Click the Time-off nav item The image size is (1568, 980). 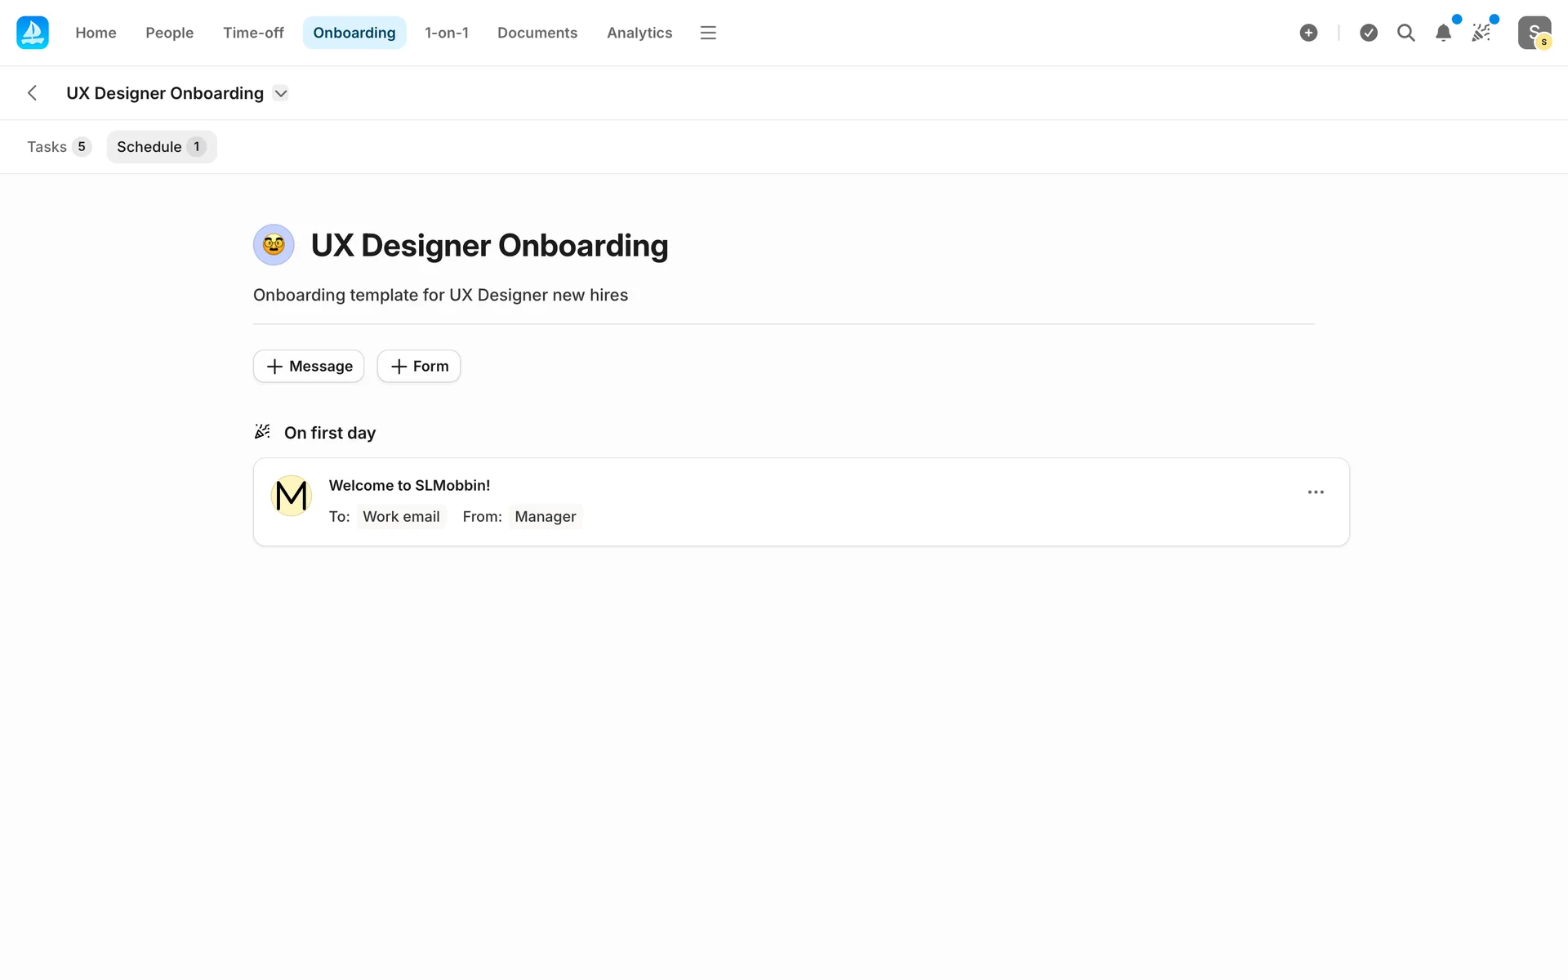(x=253, y=33)
